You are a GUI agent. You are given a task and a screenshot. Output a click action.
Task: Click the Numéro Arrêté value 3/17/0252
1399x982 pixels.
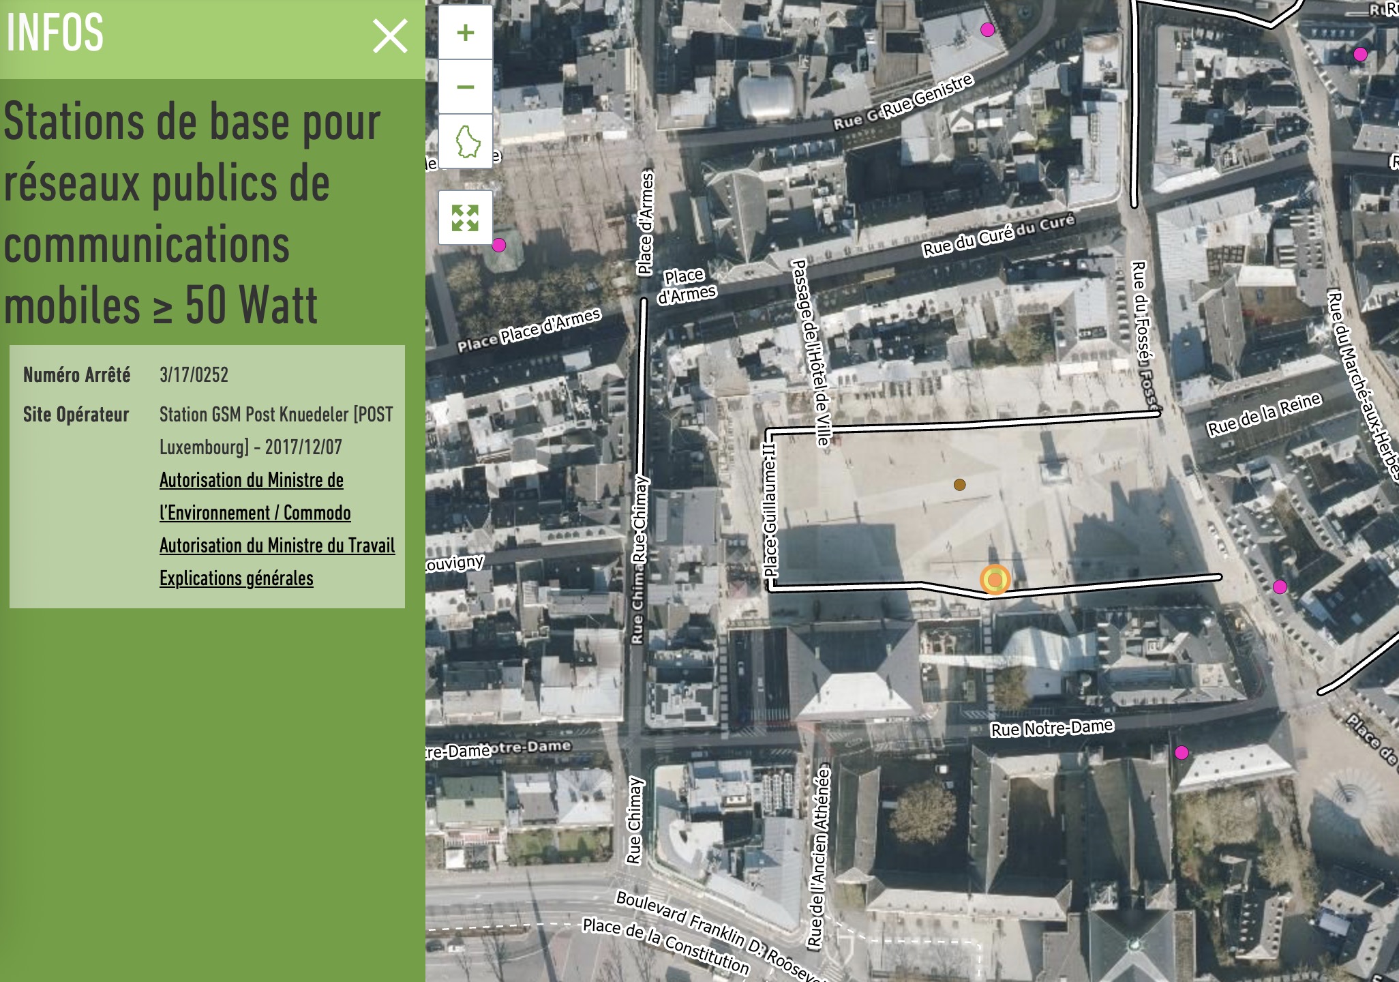[194, 375]
